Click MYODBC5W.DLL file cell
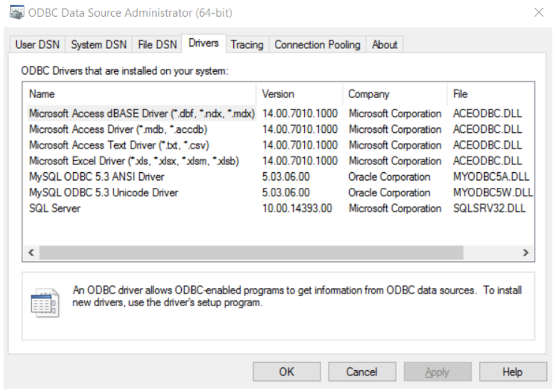 coord(493,193)
